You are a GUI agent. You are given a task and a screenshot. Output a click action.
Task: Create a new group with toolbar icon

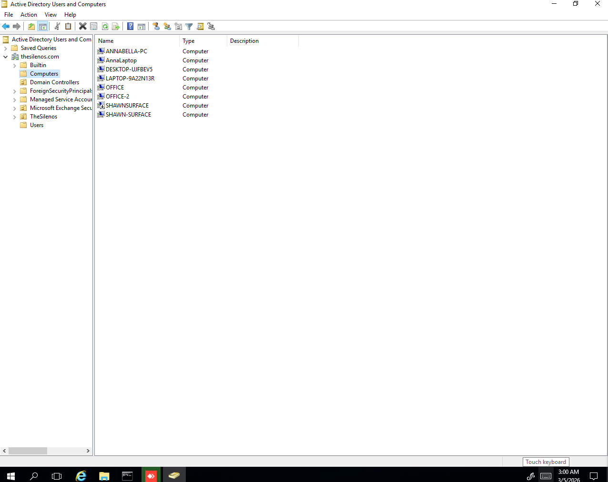(x=167, y=26)
